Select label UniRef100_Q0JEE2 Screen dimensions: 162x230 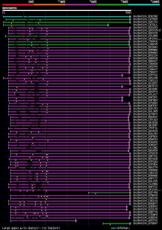pyautogui.click(x=145, y=83)
